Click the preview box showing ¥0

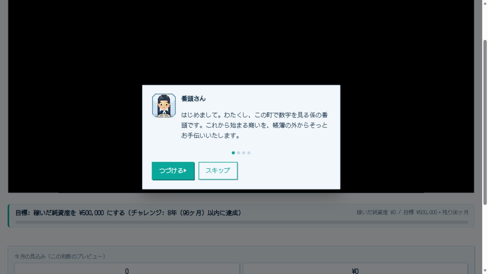tap(356, 269)
